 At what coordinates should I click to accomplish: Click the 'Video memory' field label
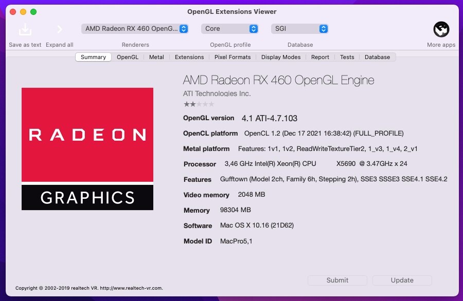206,195
